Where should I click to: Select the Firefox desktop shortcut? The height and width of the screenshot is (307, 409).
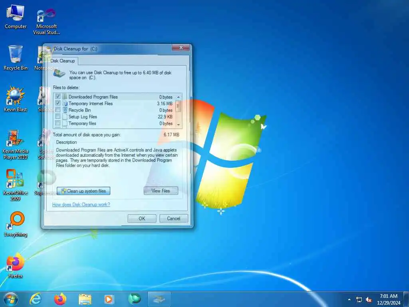(16, 265)
